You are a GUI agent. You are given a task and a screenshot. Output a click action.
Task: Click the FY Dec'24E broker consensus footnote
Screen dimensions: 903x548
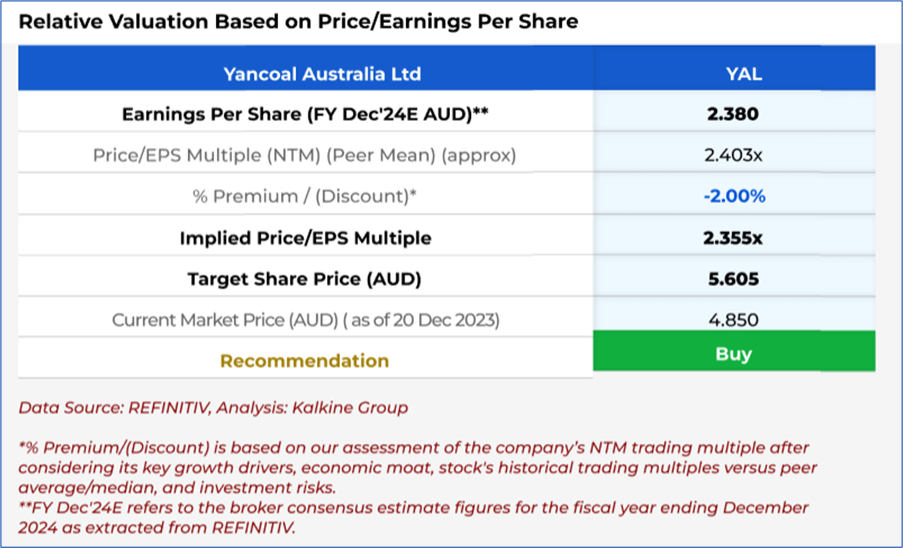(413, 517)
